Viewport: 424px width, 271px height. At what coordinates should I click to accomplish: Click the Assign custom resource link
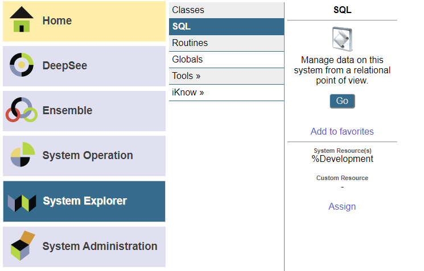coord(342,206)
